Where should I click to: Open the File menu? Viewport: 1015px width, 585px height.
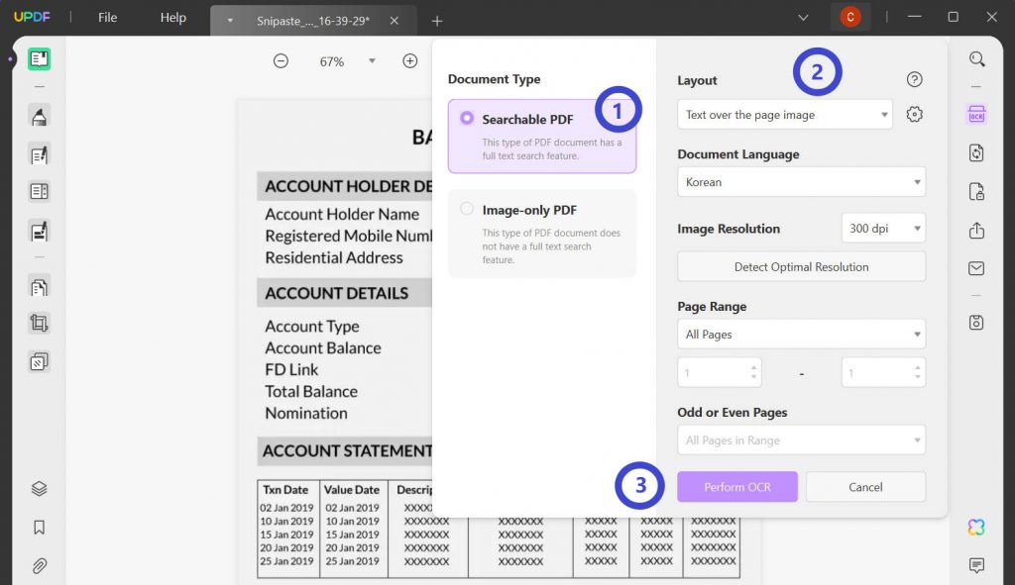click(107, 17)
